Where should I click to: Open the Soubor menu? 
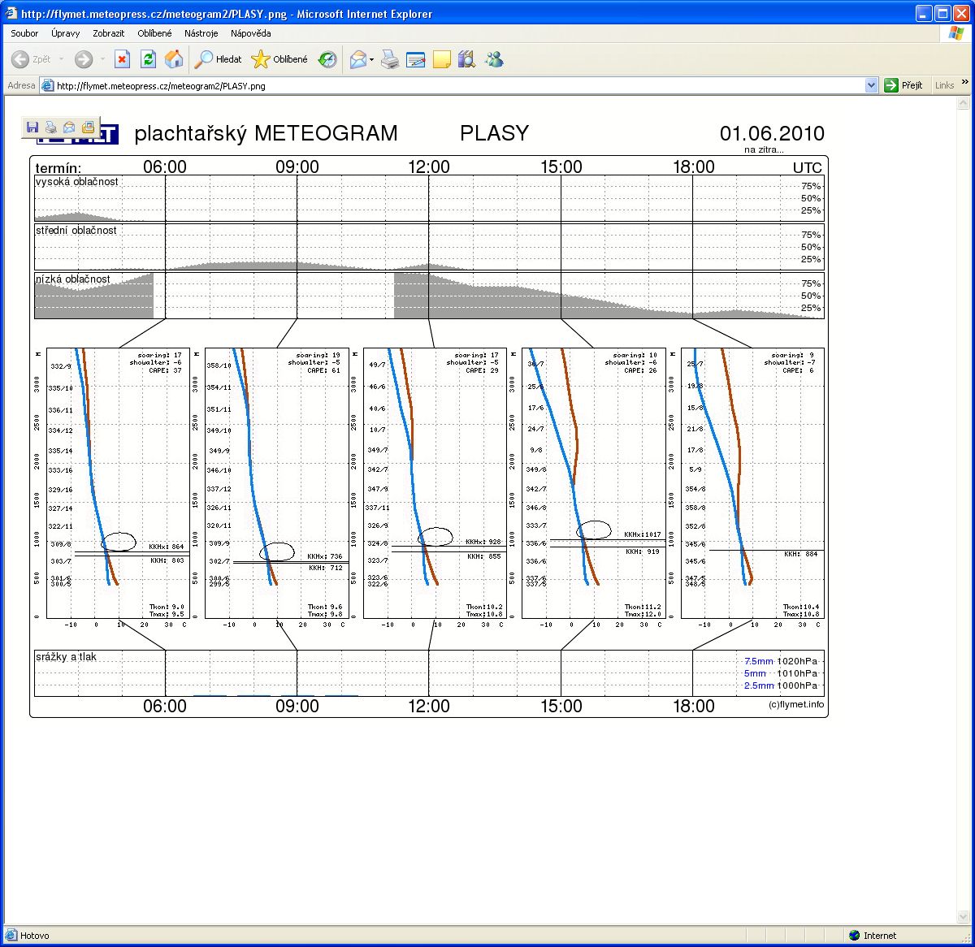pos(24,33)
